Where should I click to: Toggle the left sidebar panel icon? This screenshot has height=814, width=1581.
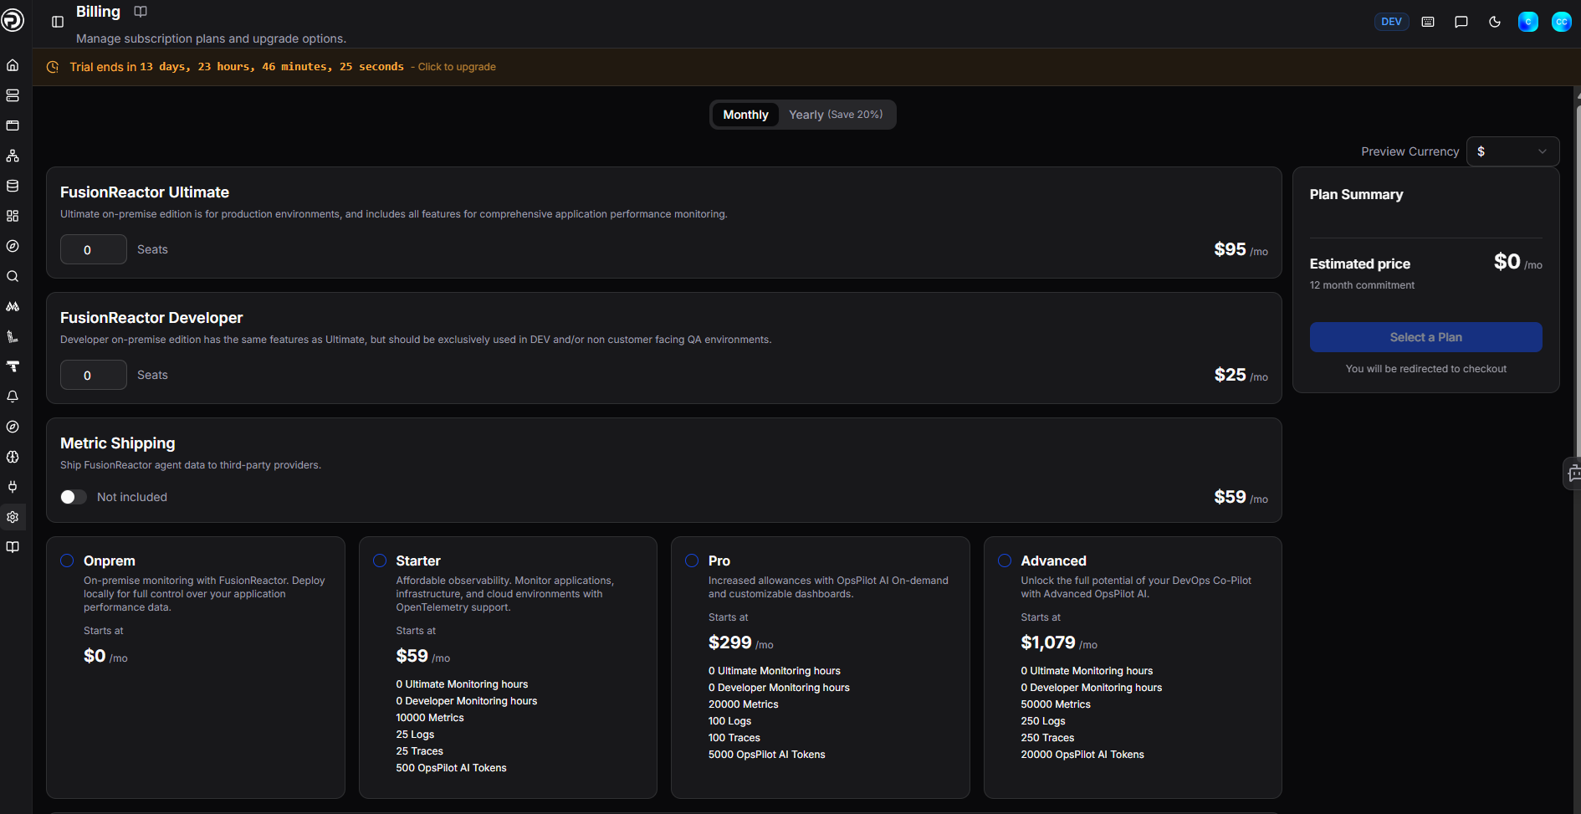tap(58, 22)
